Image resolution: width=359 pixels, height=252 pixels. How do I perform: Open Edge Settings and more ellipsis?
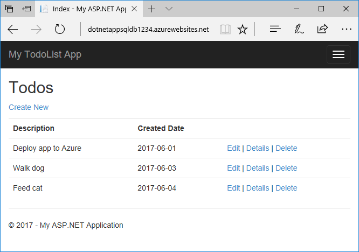(x=346, y=29)
